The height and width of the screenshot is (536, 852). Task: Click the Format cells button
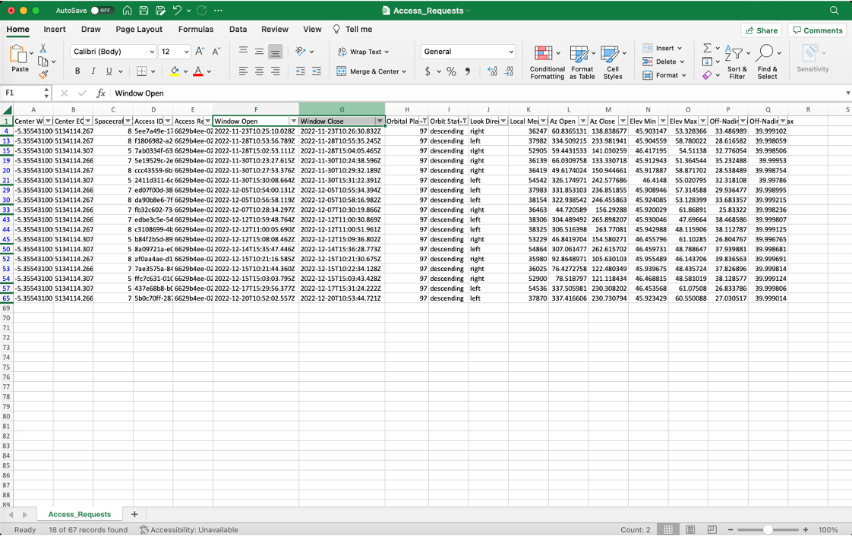click(x=664, y=75)
